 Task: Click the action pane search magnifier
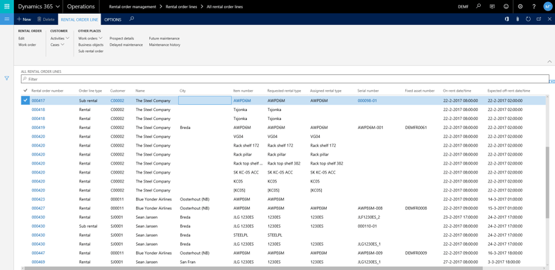tap(132, 19)
